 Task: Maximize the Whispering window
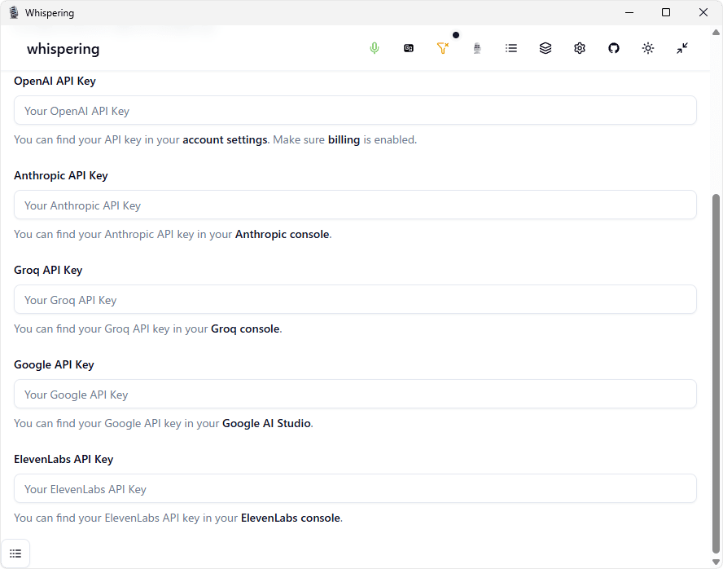tap(666, 12)
